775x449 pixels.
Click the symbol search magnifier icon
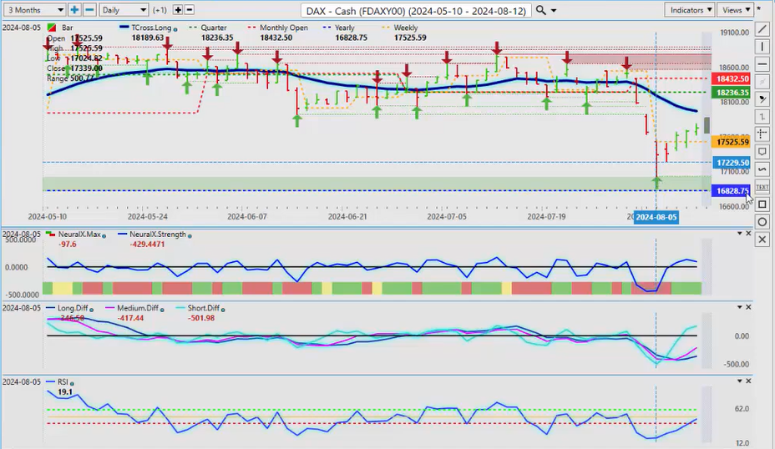tap(541, 10)
